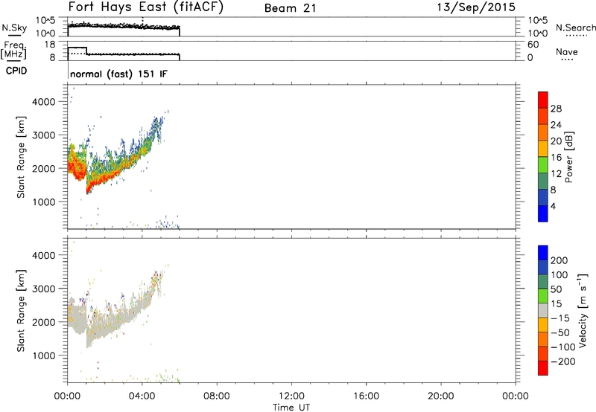
Task: Click the noise trace in the N.Sky panel
Action: tap(123, 26)
